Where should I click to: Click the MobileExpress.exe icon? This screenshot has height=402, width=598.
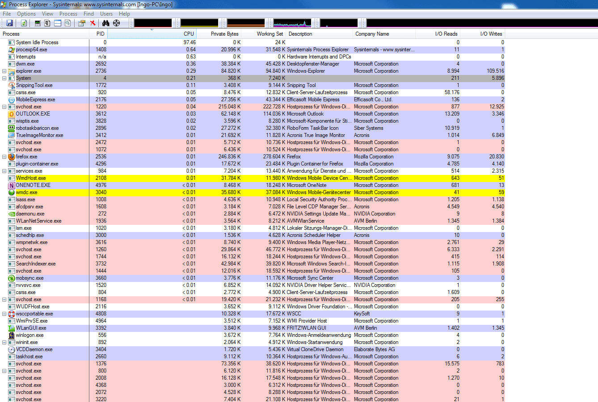coord(12,99)
